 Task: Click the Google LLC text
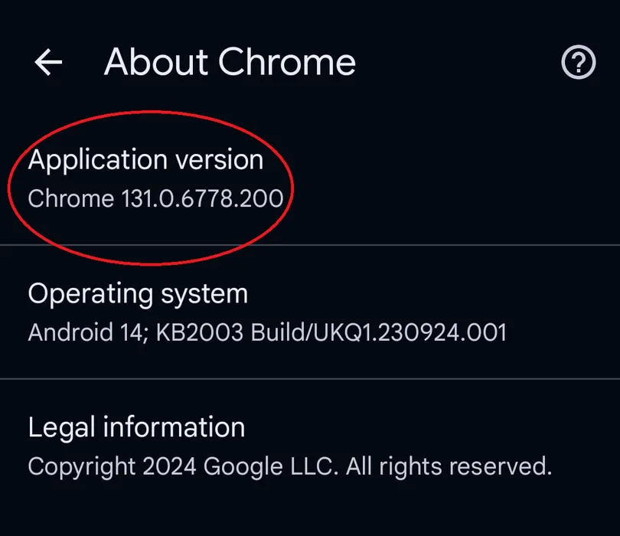[271, 466]
